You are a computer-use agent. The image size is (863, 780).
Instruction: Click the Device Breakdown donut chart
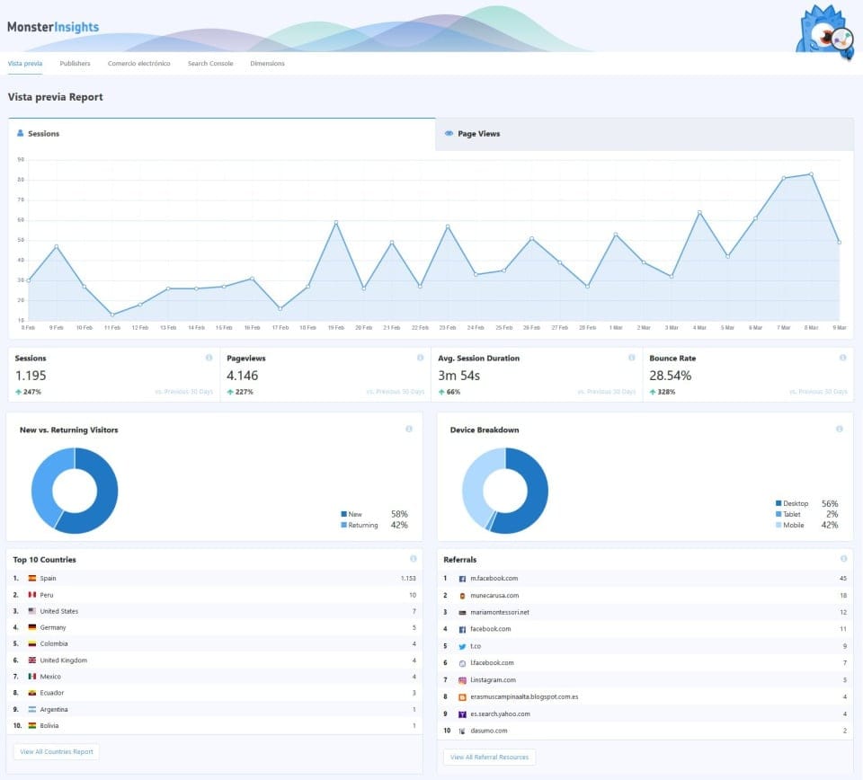coord(505,491)
